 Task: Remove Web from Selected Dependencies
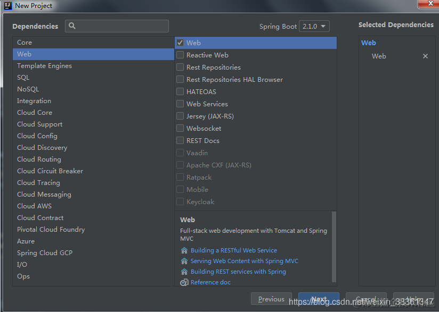coord(425,56)
